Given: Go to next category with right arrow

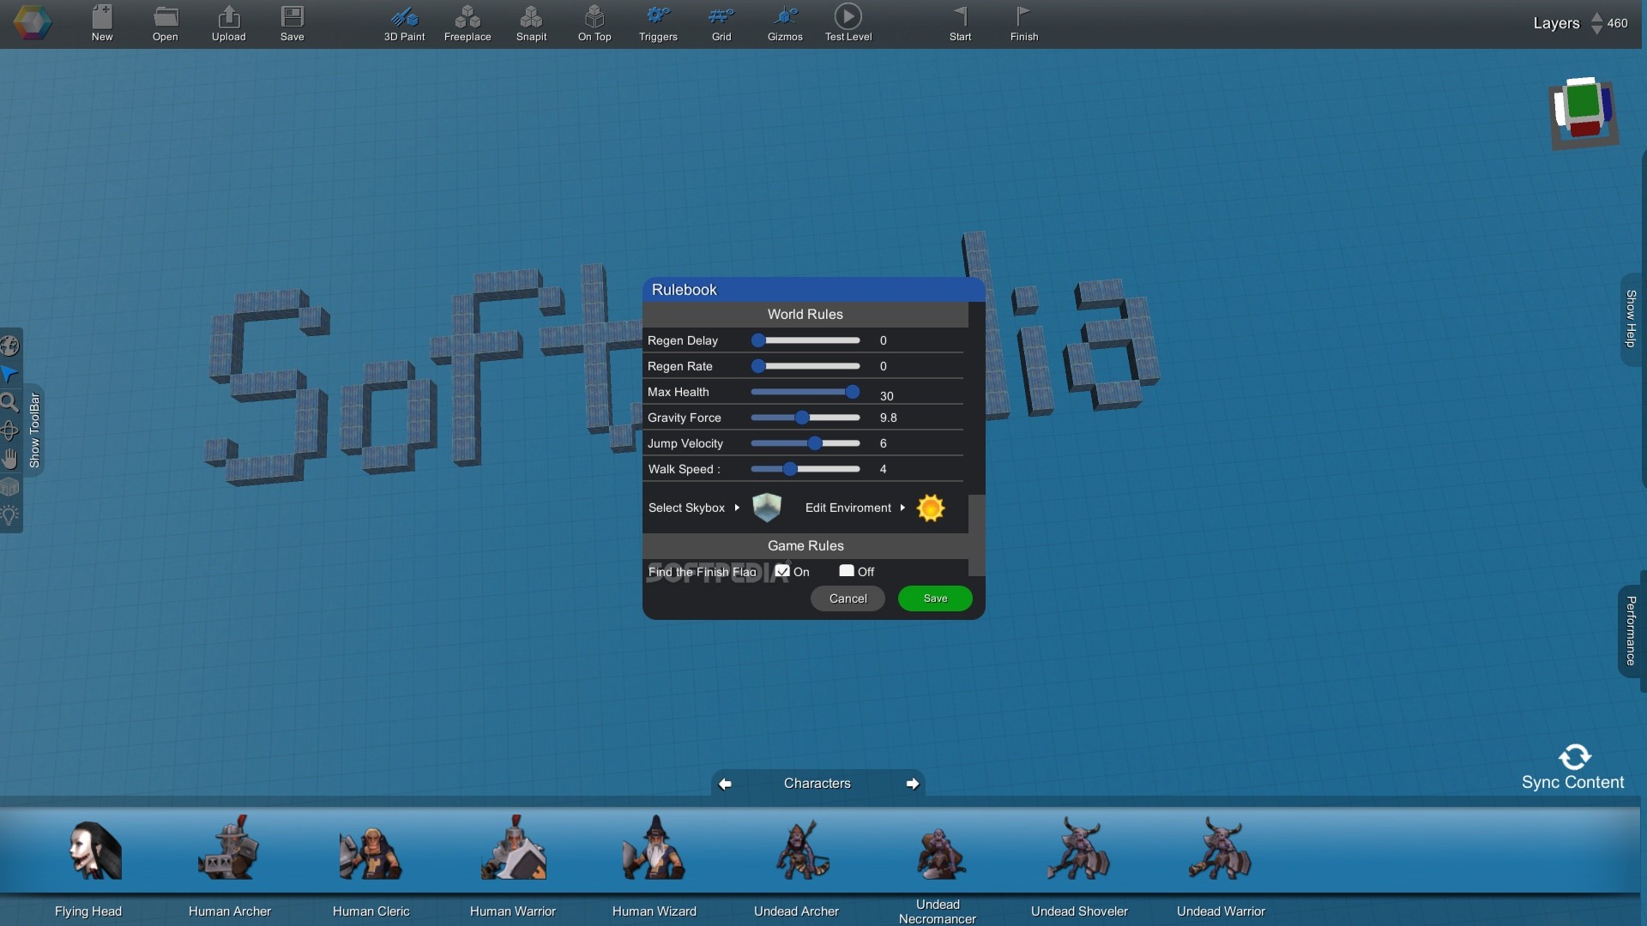Looking at the screenshot, I should tap(912, 784).
